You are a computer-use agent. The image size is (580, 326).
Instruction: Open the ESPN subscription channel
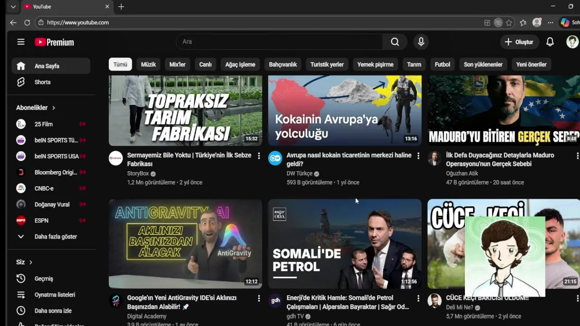(51, 221)
